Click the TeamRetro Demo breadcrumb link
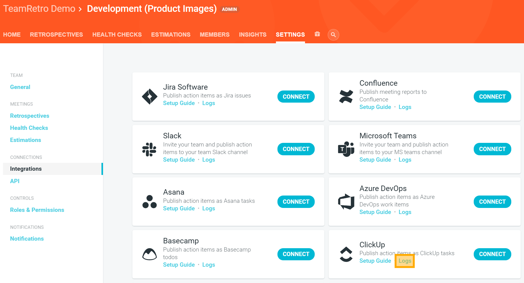 coord(39,8)
